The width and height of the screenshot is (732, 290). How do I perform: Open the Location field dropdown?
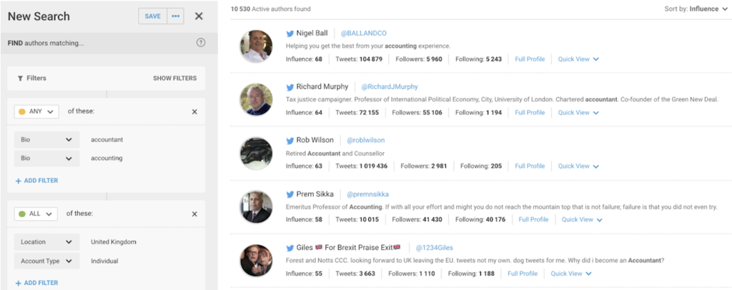[x=46, y=241]
